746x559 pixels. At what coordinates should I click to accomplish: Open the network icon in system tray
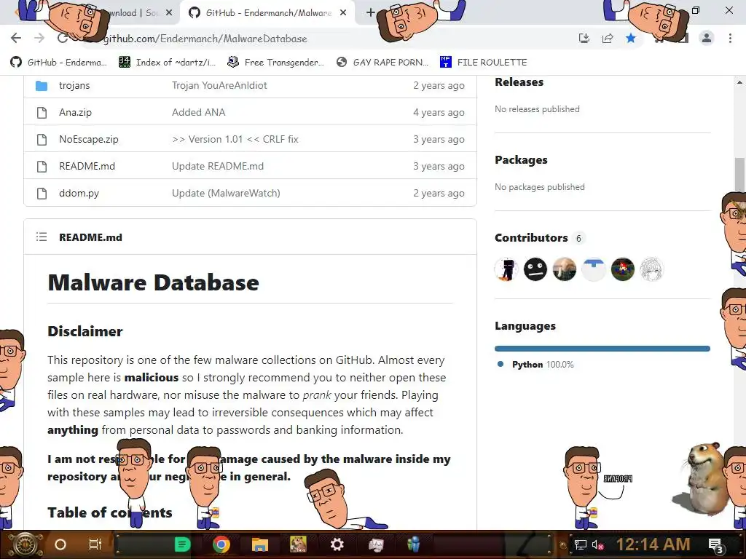(581, 545)
